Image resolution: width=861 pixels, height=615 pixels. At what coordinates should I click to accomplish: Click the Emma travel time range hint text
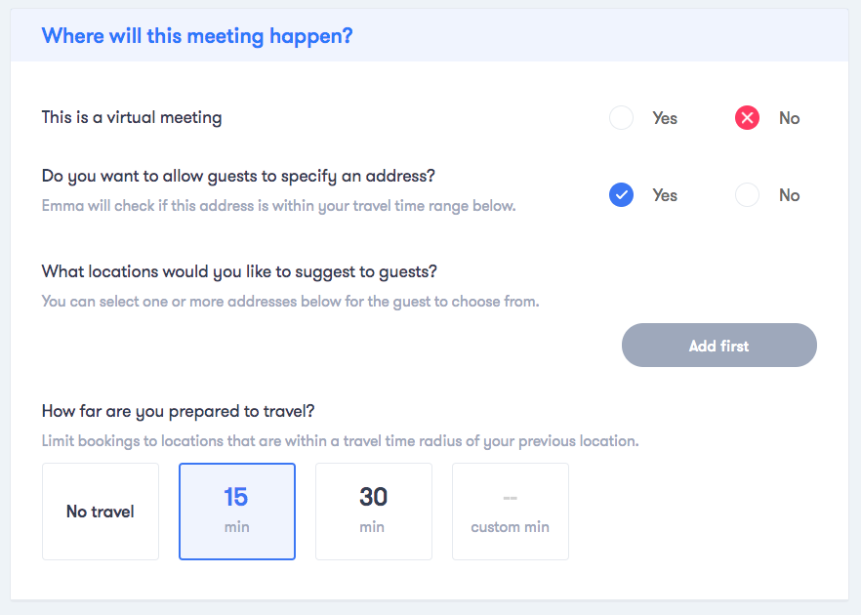pyautogui.click(x=279, y=206)
